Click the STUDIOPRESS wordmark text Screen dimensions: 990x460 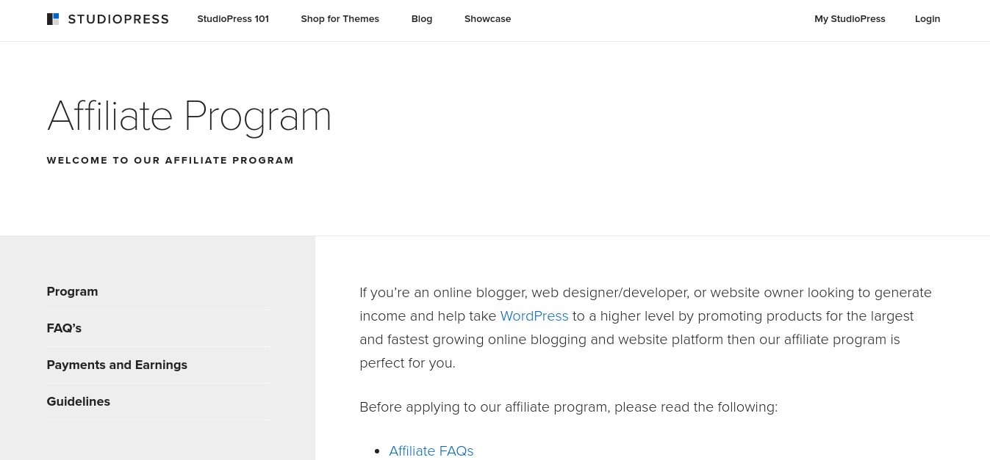click(118, 19)
